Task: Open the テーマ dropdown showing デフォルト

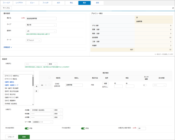Action: click(x=33, y=40)
